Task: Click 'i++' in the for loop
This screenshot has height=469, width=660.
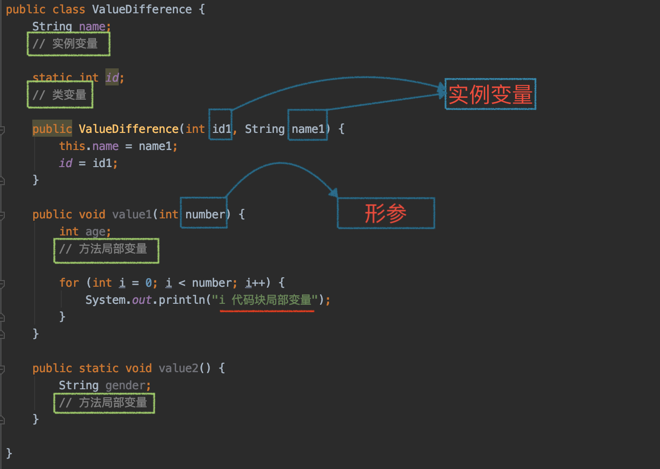Action: (x=255, y=283)
